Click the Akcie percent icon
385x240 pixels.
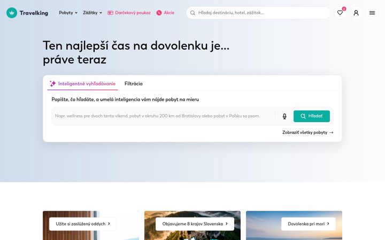coord(159,13)
